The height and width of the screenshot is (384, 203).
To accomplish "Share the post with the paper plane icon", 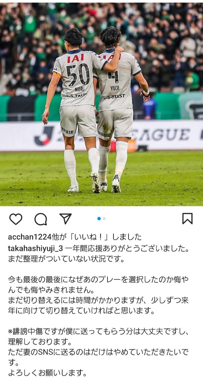I will 66,219.
